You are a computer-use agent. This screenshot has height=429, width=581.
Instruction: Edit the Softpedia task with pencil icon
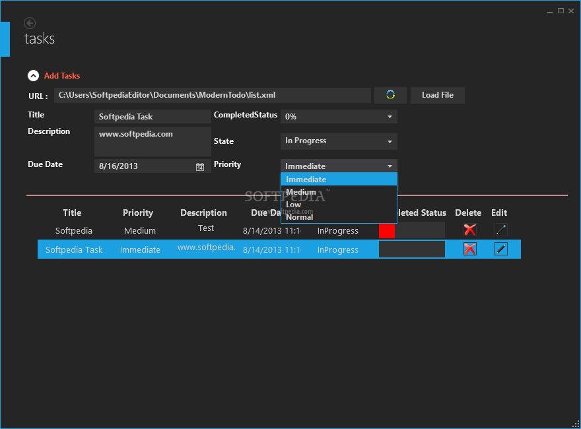501,230
